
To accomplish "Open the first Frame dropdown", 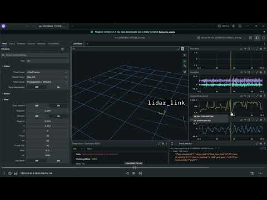I will tap(47, 72).
